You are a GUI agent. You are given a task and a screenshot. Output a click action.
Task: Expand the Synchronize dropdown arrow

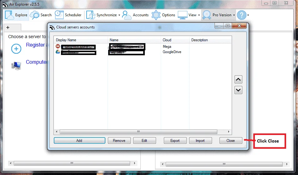point(119,15)
